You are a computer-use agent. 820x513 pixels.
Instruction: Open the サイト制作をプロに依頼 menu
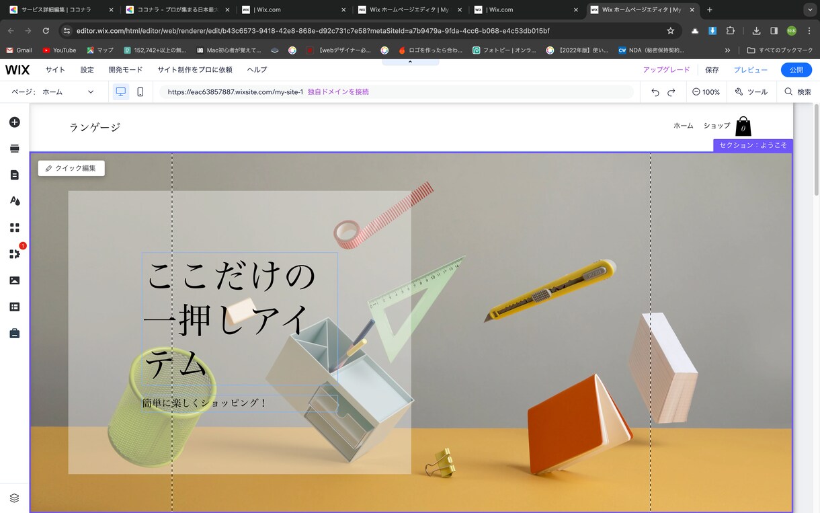click(195, 70)
